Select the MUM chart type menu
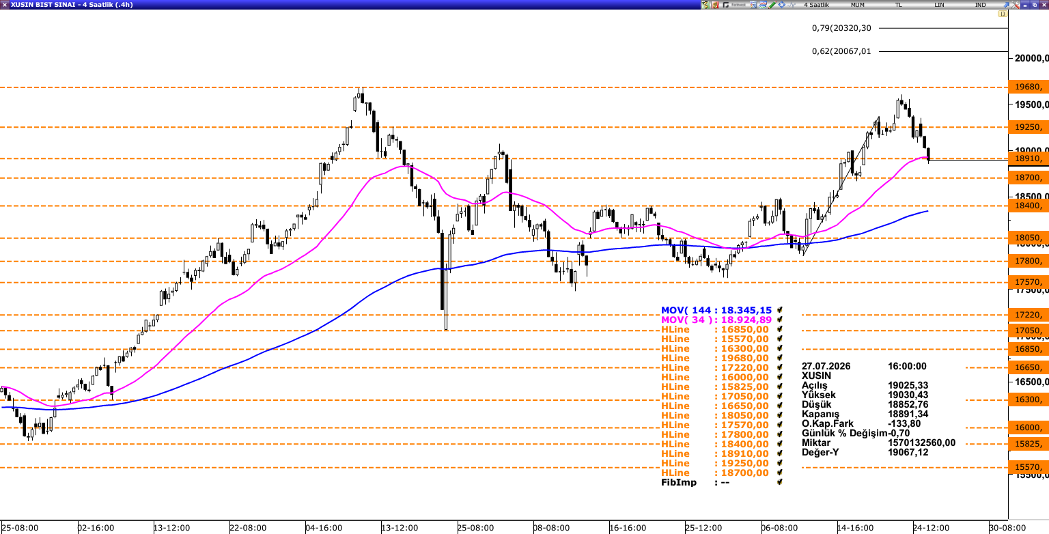The width and height of the screenshot is (1049, 534). [858, 5]
